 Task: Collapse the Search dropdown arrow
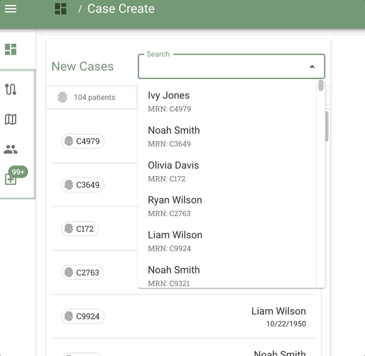312,67
